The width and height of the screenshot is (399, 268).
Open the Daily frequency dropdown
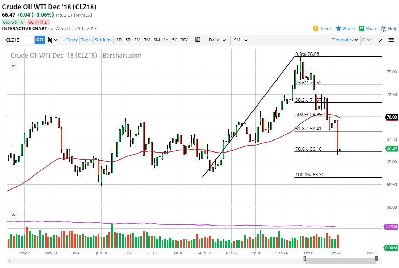tap(216, 40)
